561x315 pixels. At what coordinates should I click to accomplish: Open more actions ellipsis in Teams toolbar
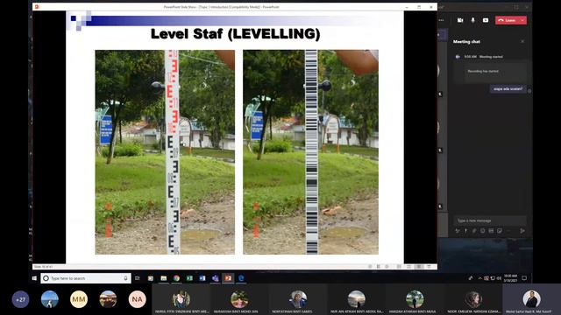pyautogui.click(x=441, y=20)
